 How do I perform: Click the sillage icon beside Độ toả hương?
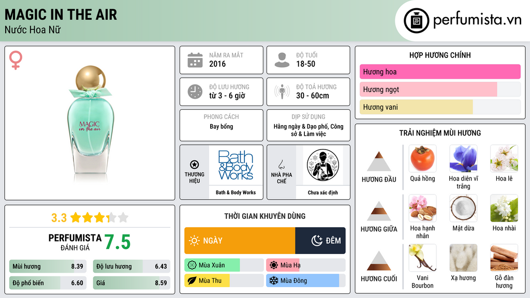[282, 92]
